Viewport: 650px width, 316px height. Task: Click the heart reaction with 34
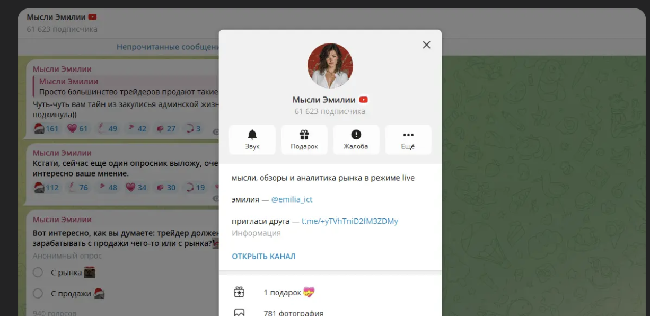136,187
